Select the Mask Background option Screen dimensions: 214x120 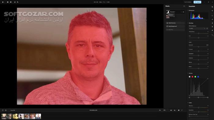(175, 26)
